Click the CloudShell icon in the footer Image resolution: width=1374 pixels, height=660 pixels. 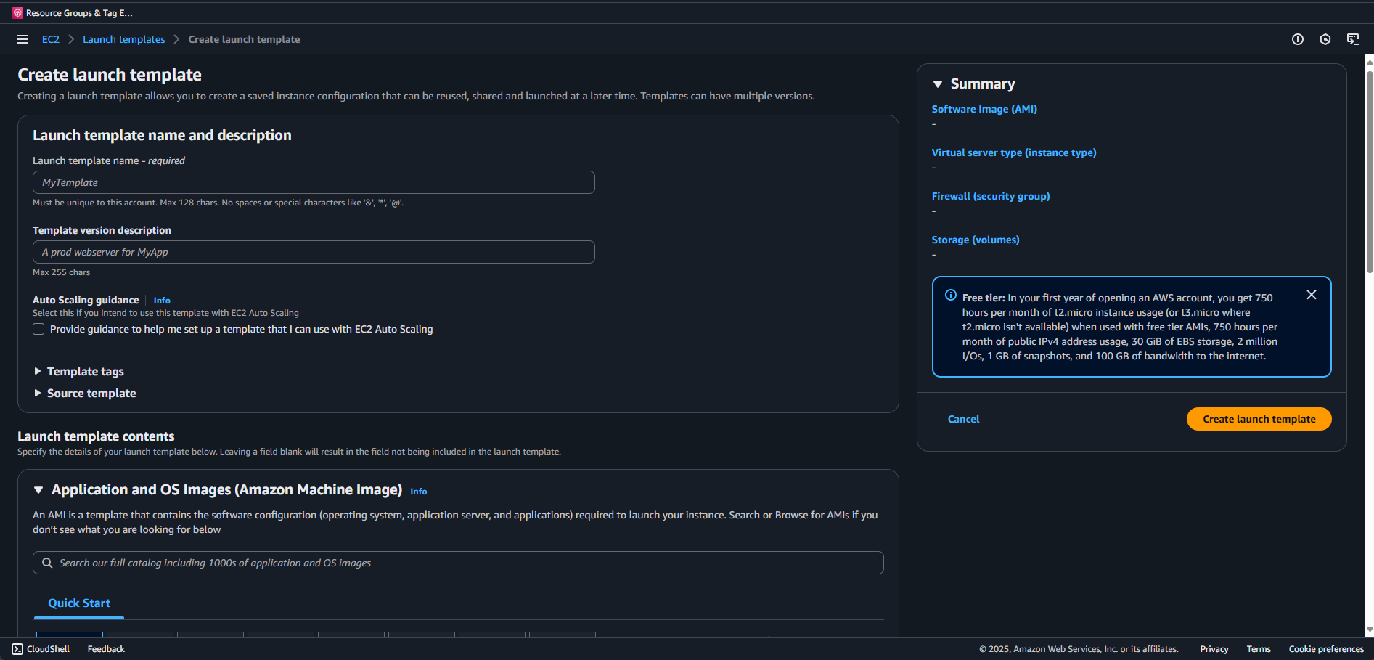click(17, 649)
